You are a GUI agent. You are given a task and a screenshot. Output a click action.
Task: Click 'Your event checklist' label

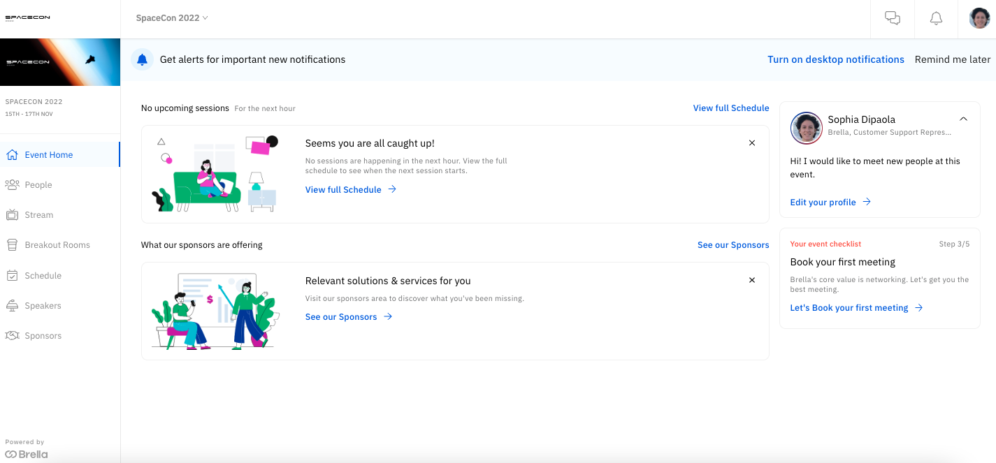825,244
